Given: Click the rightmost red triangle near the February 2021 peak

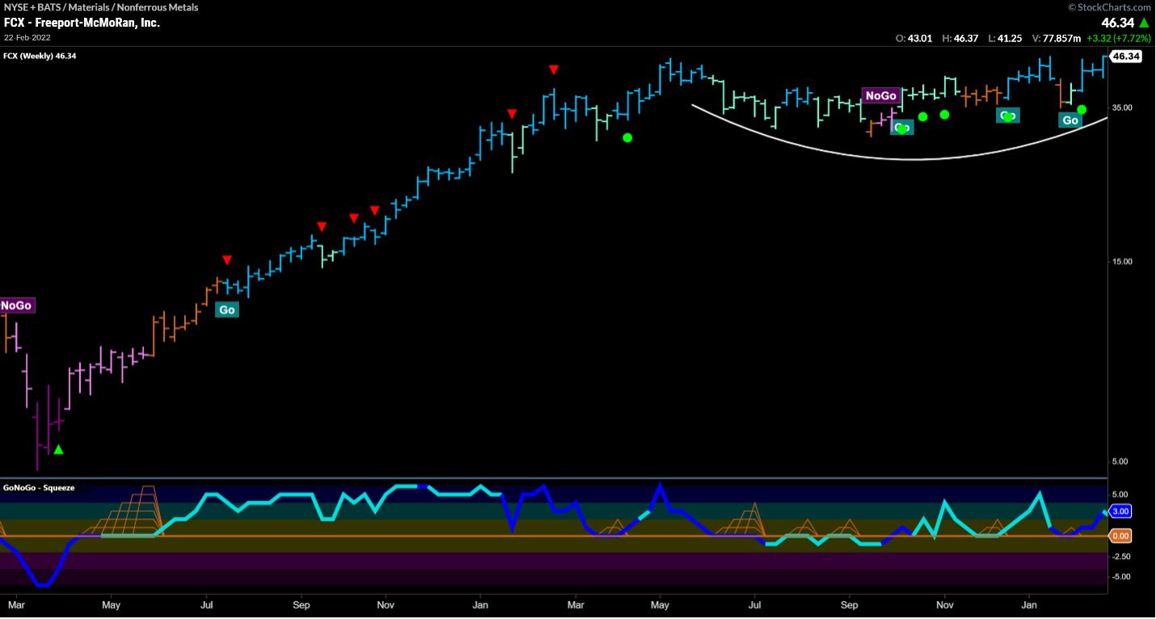Looking at the screenshot, I should click(553, 70).
